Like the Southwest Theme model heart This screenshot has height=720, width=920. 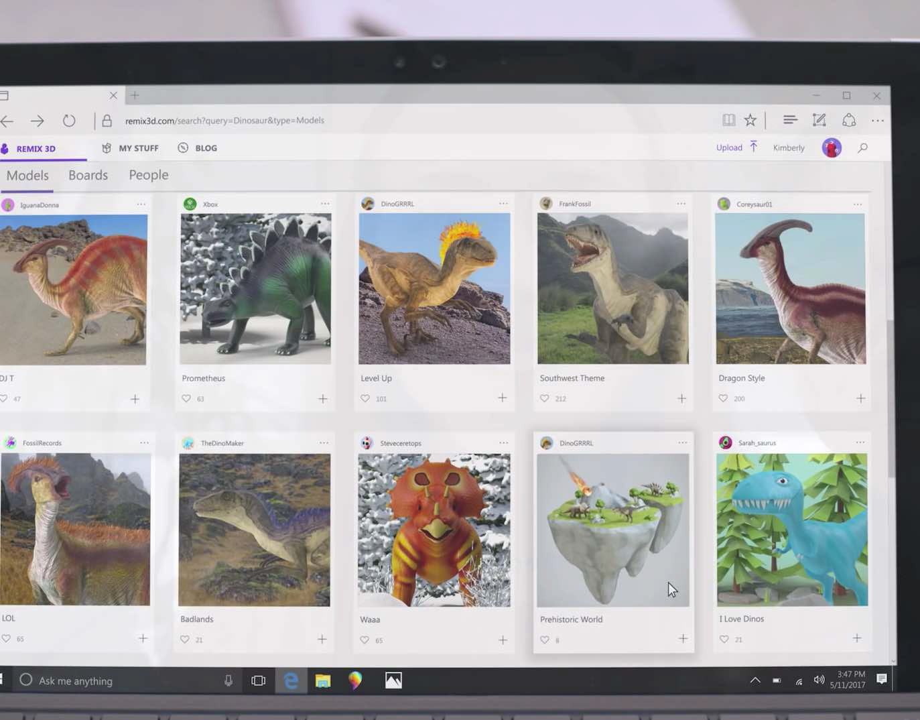pyautogui.click(x=544, y=398)
